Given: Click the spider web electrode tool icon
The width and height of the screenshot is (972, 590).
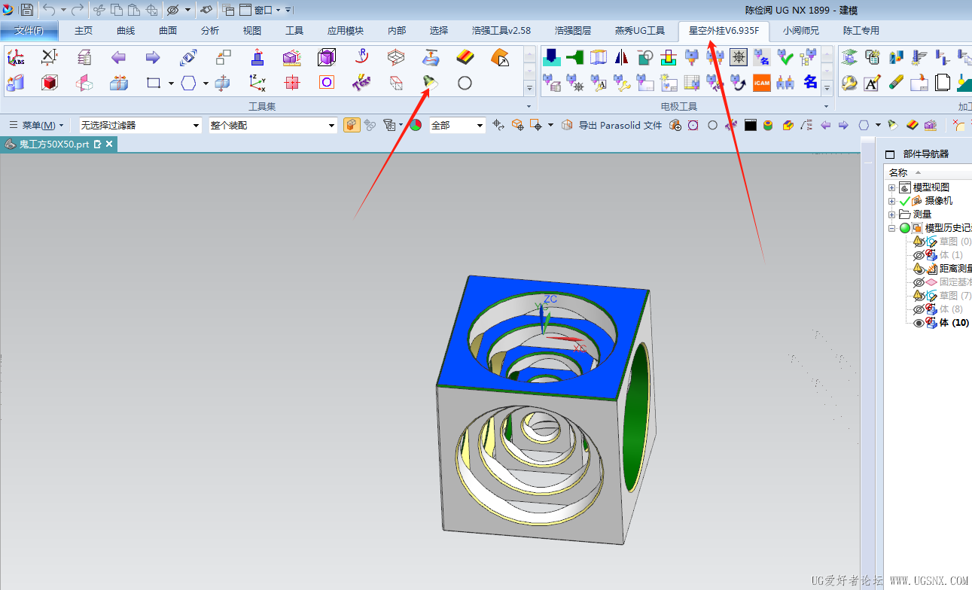Looking at the screenshot, I should click(738, 57).
